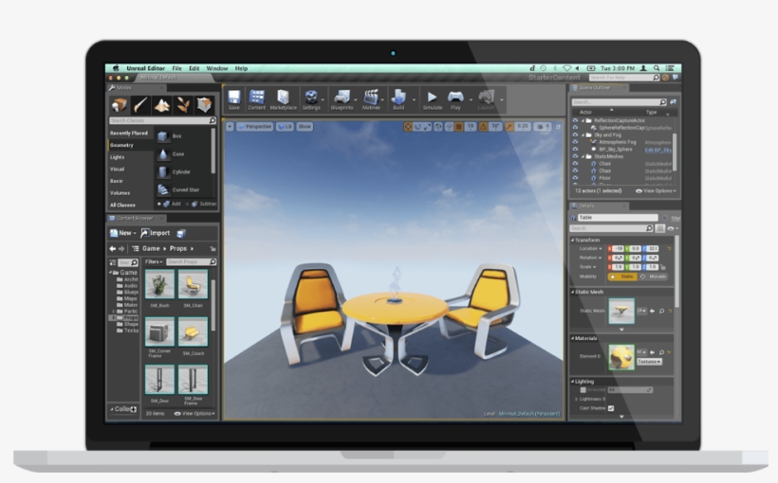Enable the Override lighting checkbox
The image size is (778, 483).
click(x=583, y=390)
